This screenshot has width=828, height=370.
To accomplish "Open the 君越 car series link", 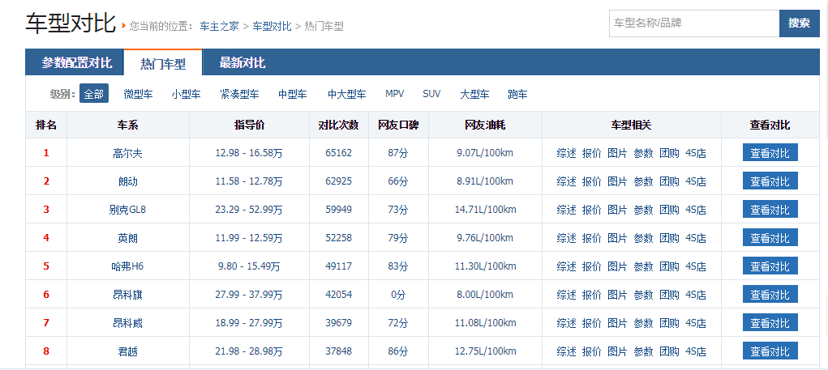I will point(128,351).
